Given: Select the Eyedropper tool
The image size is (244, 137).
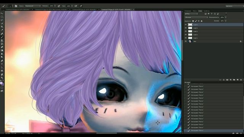Looking at the screenshot, I should pyautogui.click(x=2, y=30).
